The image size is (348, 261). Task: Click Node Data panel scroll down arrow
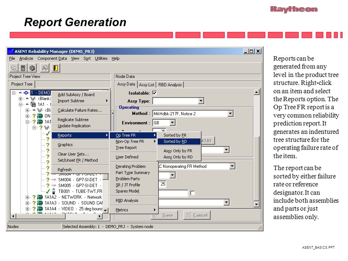point(256,204)
